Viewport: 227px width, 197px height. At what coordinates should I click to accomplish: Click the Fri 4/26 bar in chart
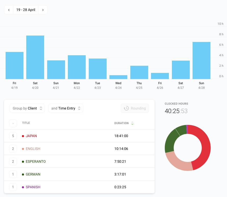[x=160, y=76]
